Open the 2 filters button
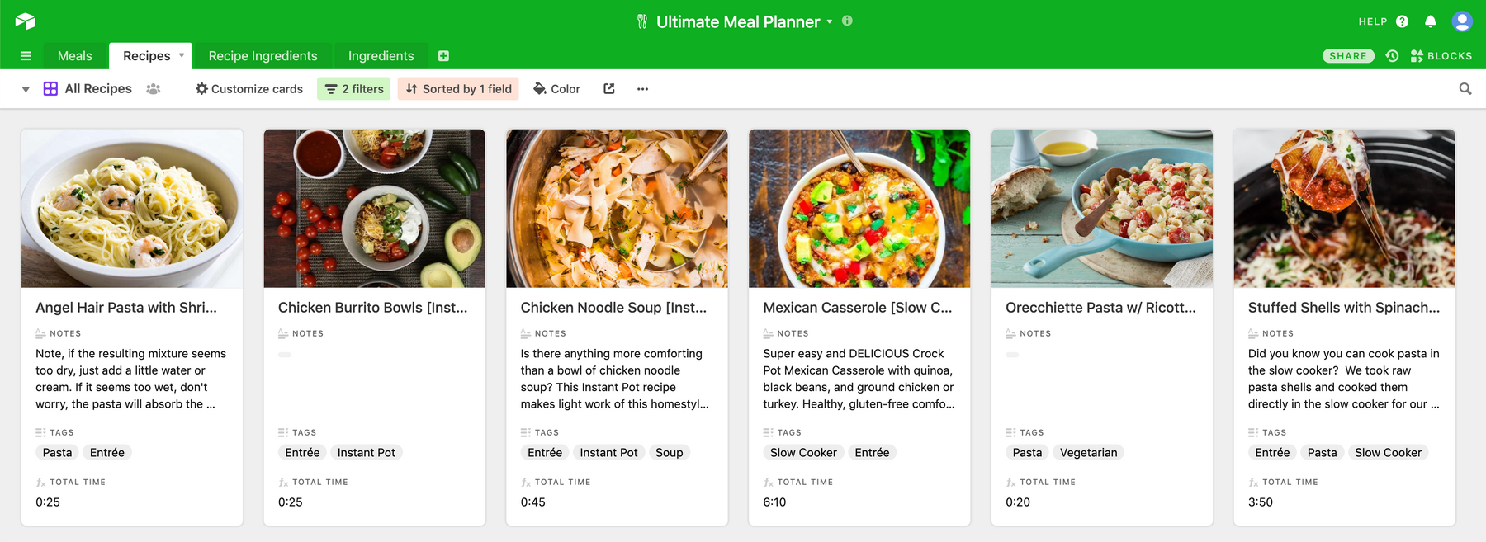Viewport: 1486px width, 542px height. tap(355, 89)
